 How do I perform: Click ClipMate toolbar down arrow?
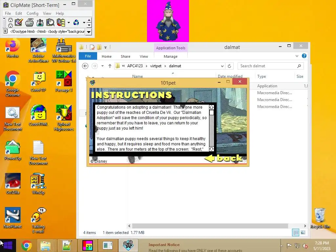pyautogui.click(x=89, y=25)
